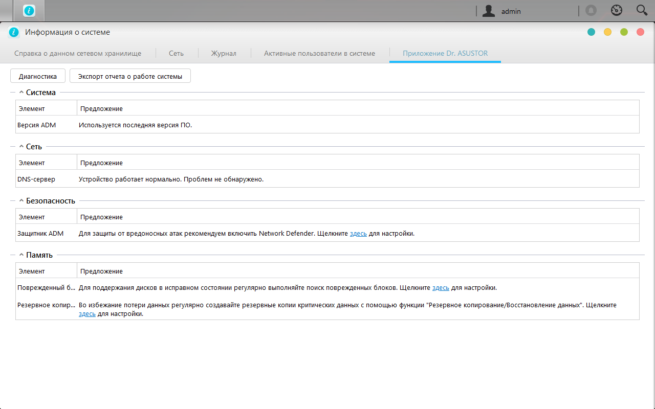
Task: Open 'Активные пользователи в системе' tab
Action: (319, 53)
